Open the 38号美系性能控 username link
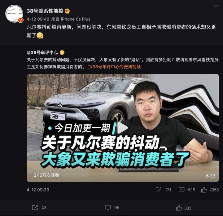Viewport: 223px width, 216px height. (45, 11)
